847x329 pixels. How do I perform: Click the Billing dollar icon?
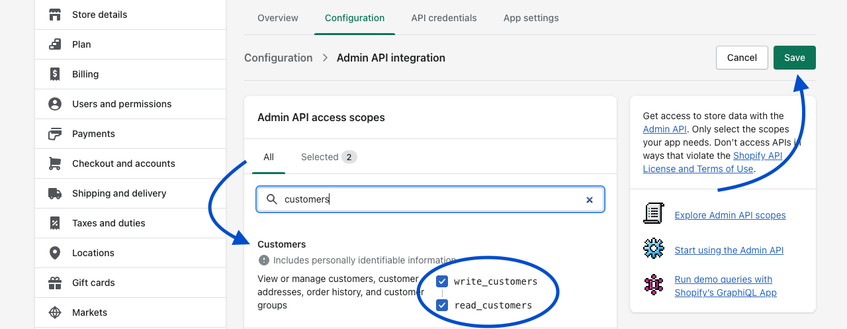[x=55, y=74]
